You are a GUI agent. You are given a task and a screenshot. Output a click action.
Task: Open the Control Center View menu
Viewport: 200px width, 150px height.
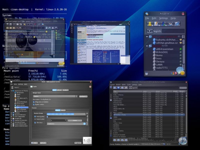(15, 84)
